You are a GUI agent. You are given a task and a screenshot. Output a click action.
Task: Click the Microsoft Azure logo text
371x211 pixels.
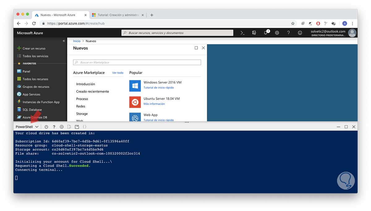tap(30, 33)
